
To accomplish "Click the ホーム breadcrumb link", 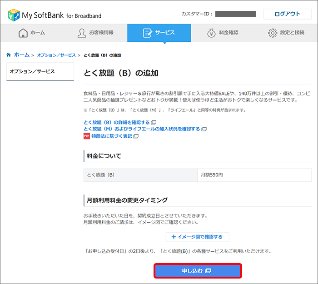I will (x=22, y=55).
